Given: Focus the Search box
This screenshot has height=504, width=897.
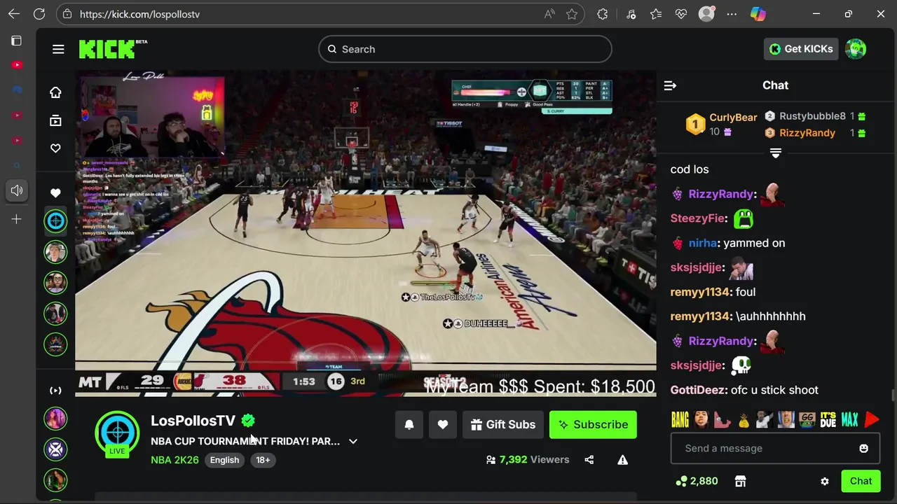Looking at the screenshot, I should [465, 49].
